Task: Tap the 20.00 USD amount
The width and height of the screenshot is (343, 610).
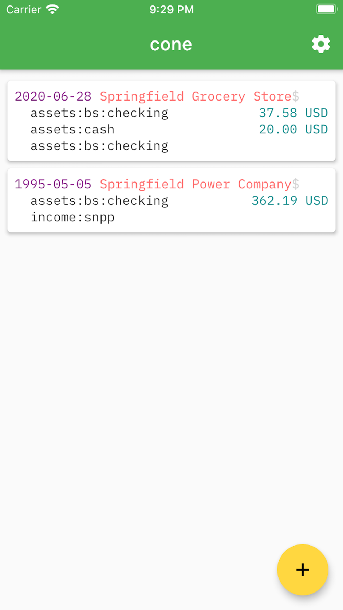Action: 293,129
